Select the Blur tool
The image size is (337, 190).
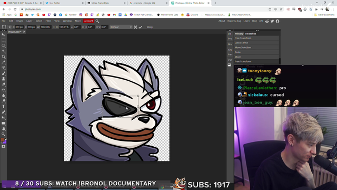pos(4,96)
